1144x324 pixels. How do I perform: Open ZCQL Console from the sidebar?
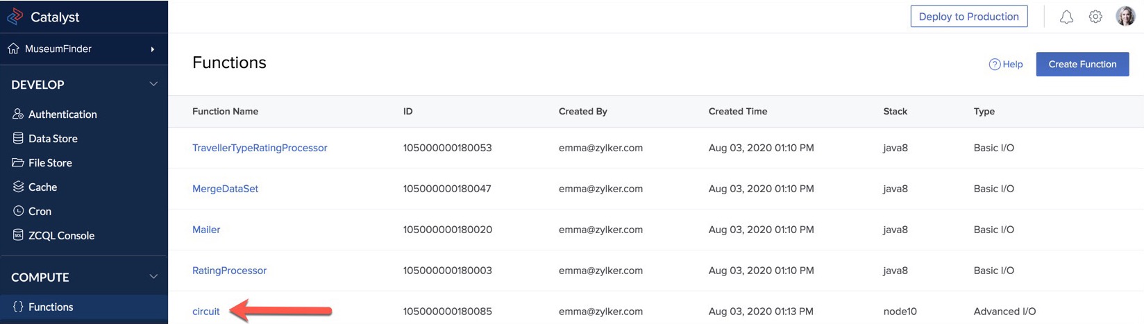[61, 235]
